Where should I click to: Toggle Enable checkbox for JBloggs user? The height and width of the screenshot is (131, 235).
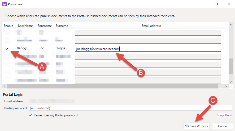click(7, 49)
